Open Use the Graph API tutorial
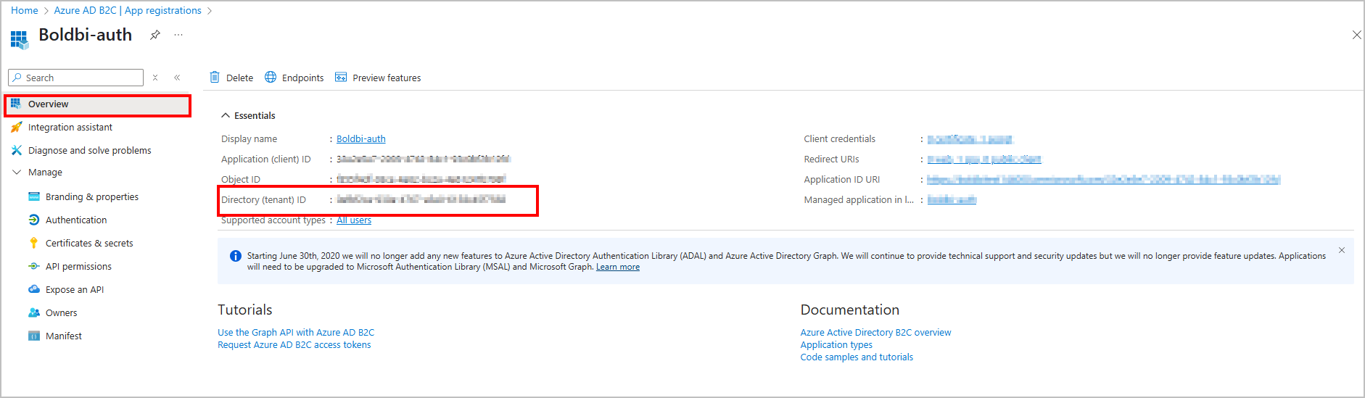 [x=296, y=332]
